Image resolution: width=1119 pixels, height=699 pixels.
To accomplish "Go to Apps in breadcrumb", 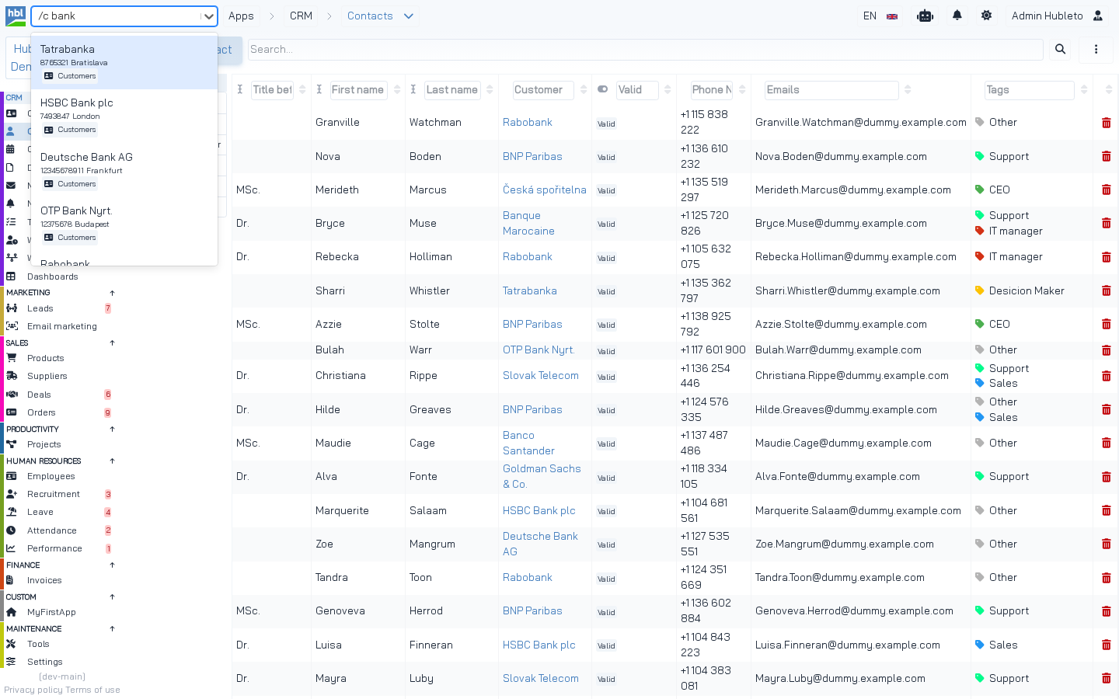I will pos(241,16).
